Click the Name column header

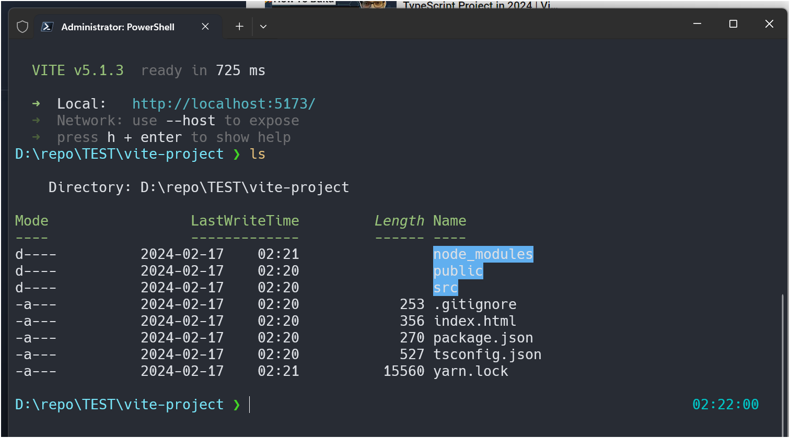tap(450, 221)
